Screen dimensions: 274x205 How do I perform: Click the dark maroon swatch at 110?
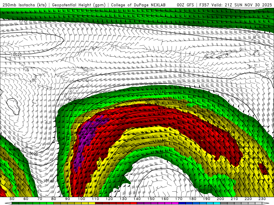coord(99,203)
